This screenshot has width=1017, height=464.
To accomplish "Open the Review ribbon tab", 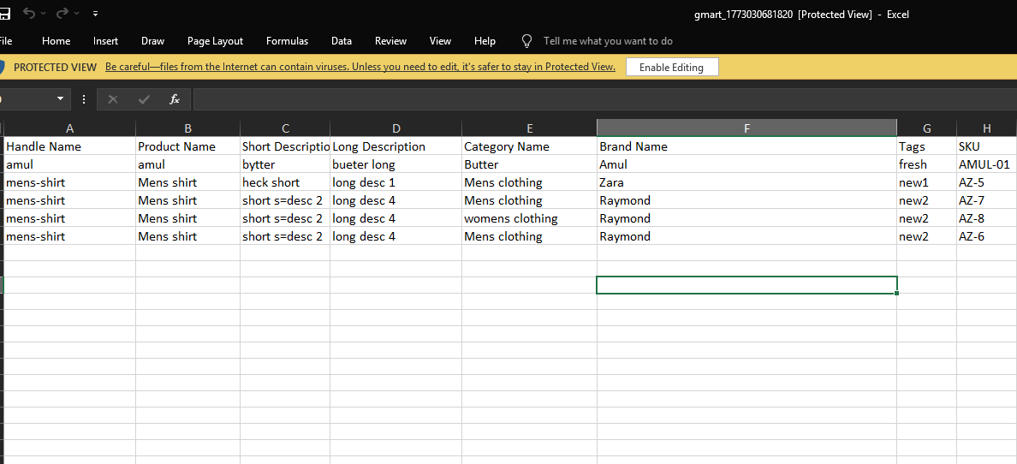I will (x=391, y=41).
